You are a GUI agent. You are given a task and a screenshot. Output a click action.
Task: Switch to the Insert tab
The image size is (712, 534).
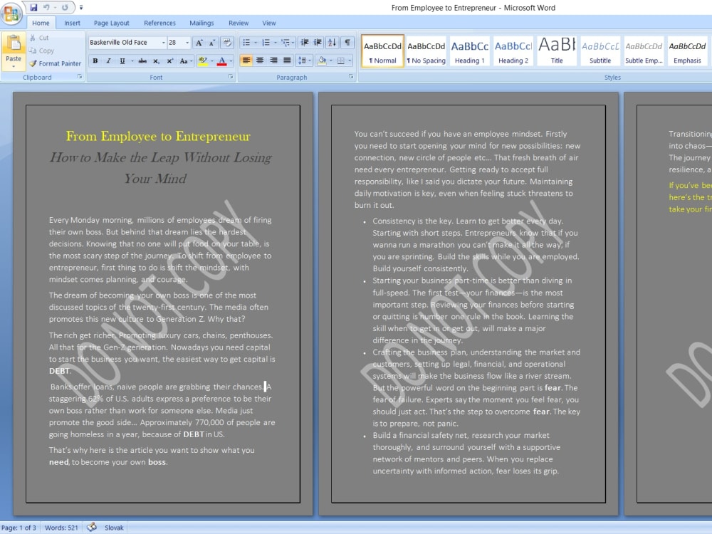pyautogui.click(x=72, y=23)
